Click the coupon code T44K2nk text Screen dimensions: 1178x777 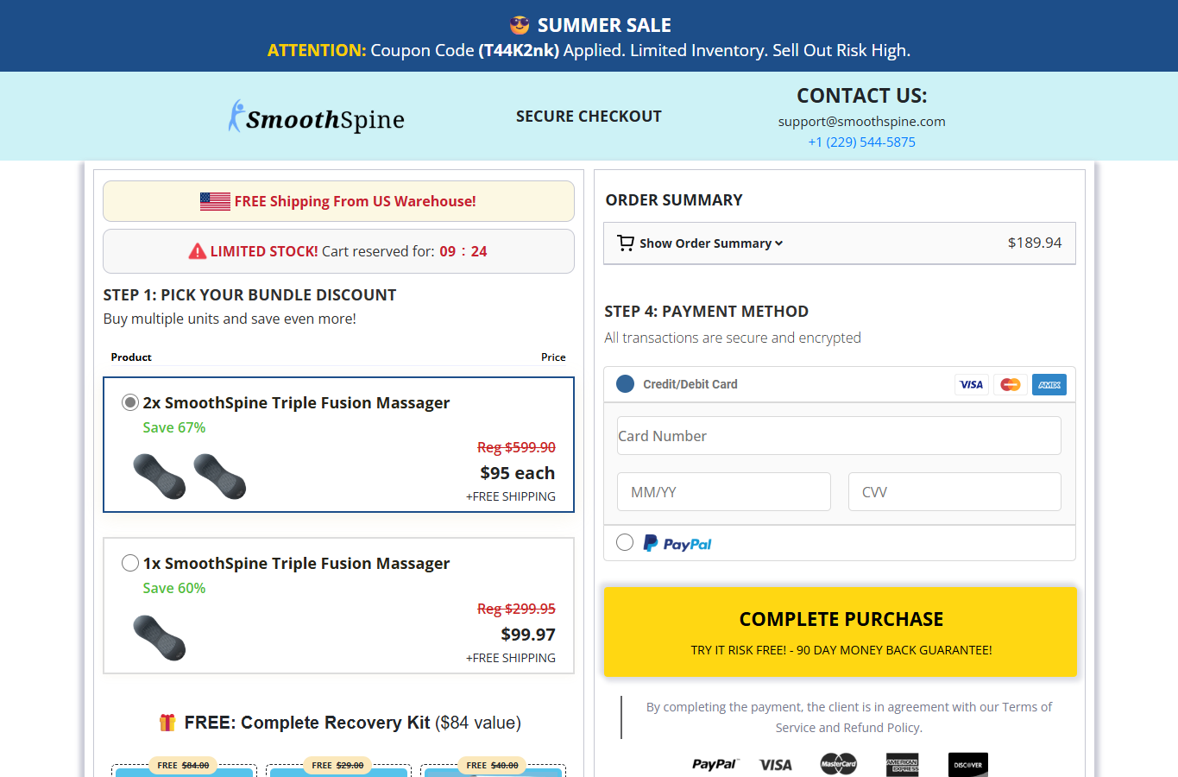pyautogui.click(x=519, y=50)
